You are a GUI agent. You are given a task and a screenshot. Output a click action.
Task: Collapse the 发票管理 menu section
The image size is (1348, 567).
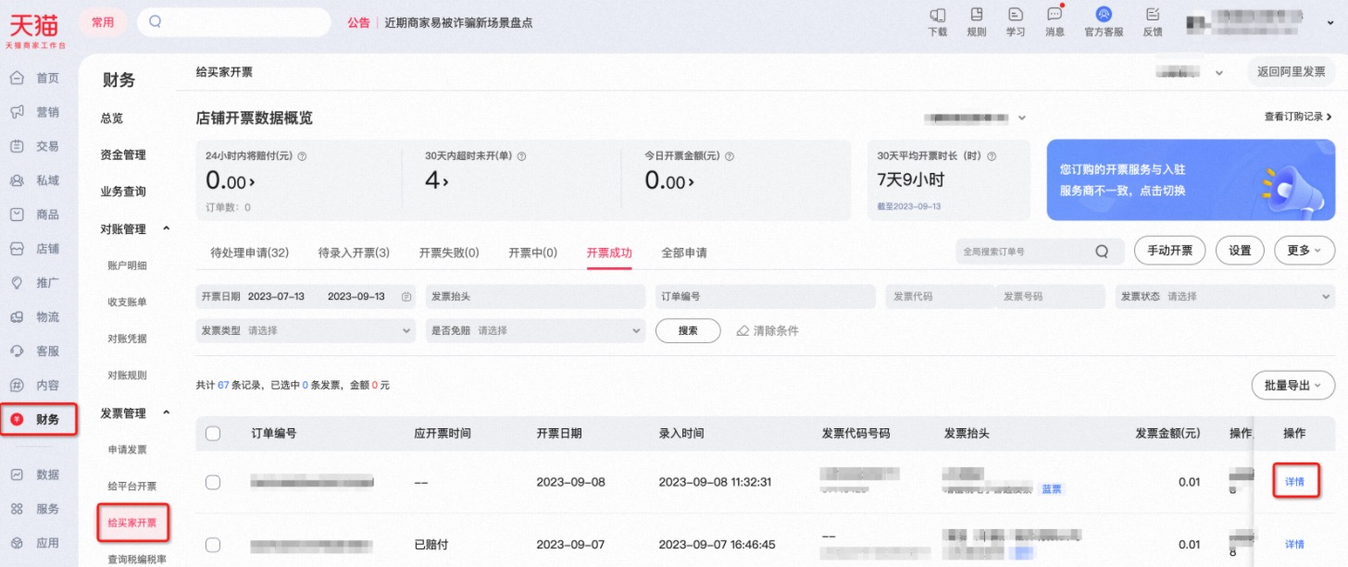pyautogui.click(x=167, y=413)
